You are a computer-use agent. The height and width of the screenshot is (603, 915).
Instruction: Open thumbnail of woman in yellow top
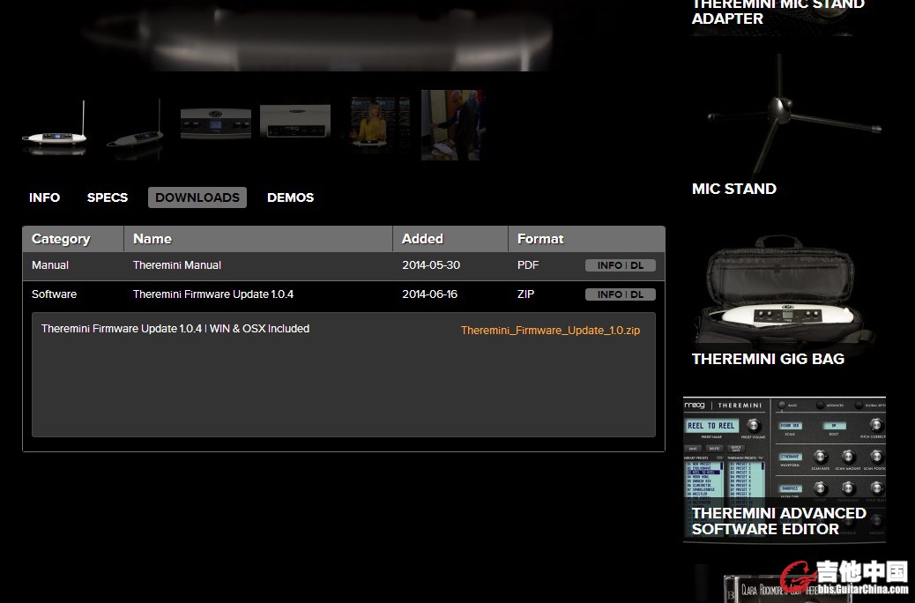pos(376,126)
